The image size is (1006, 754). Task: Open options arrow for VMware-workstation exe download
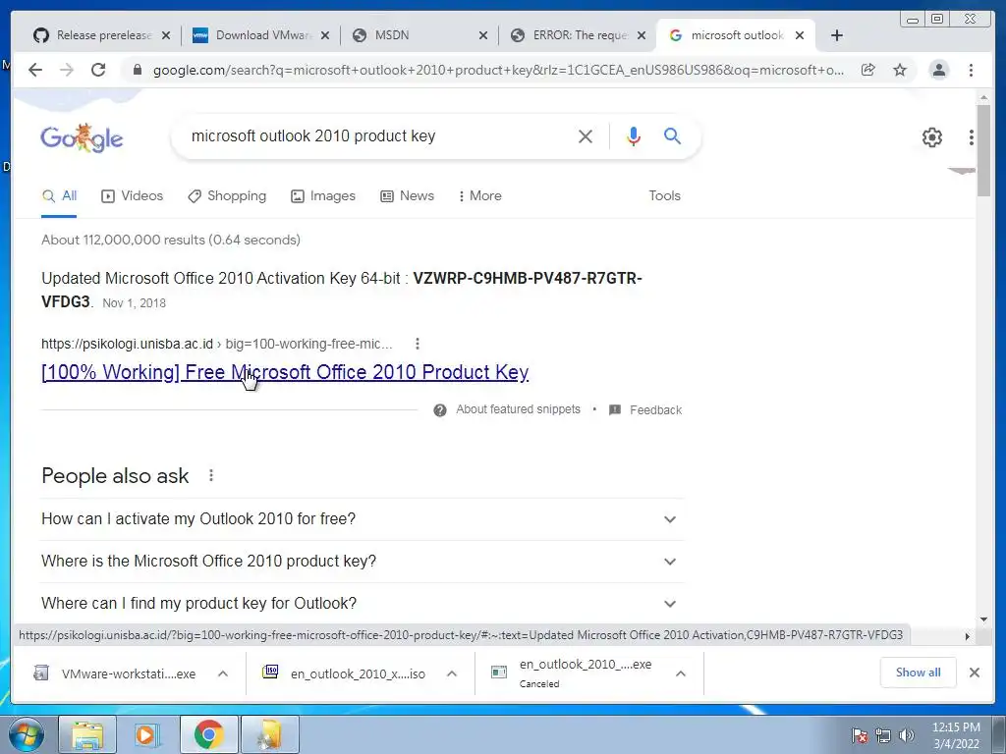coord(223,673)
